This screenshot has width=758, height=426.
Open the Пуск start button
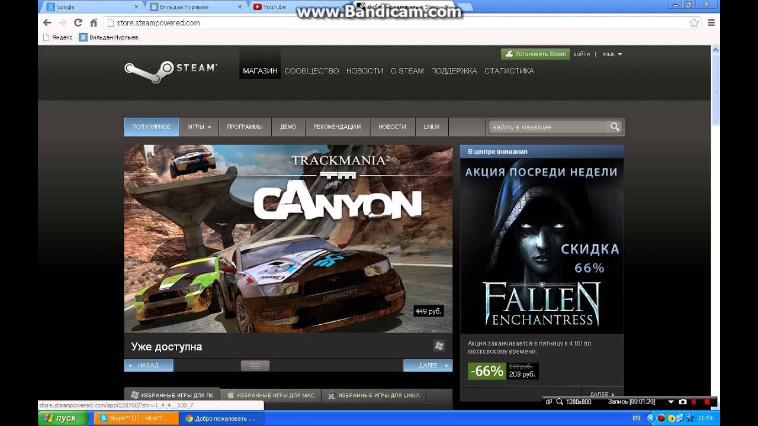[x=64, y=418]
